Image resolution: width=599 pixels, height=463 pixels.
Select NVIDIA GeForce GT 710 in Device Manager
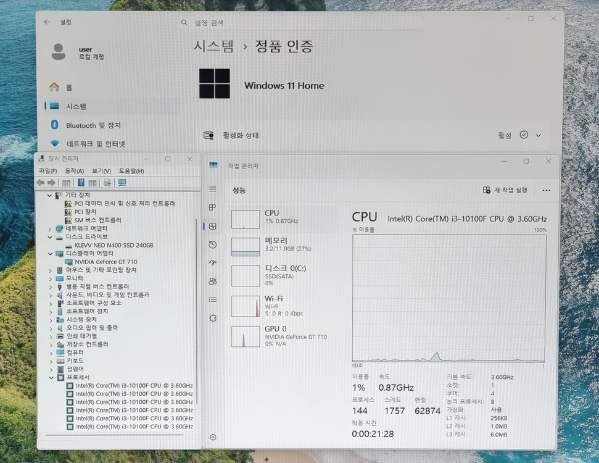click(106, 262)
